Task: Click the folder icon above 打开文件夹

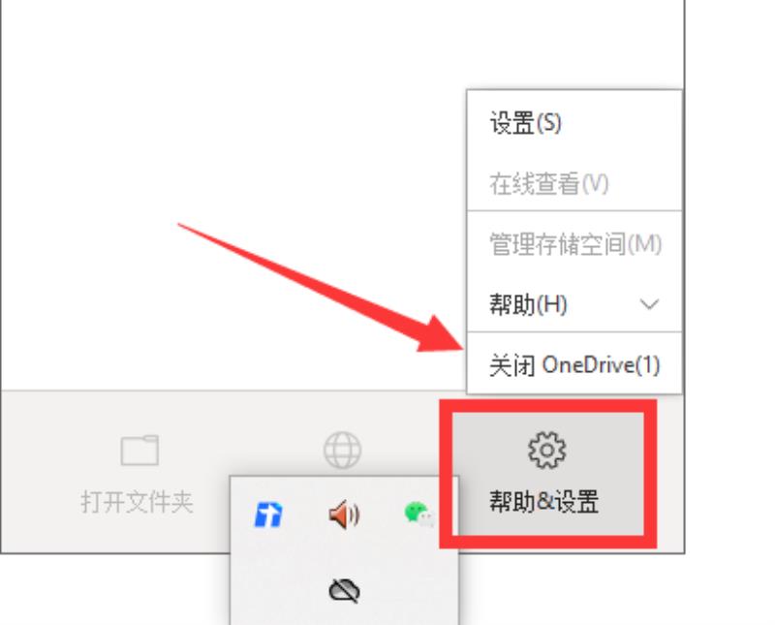Action: [139, 450]
